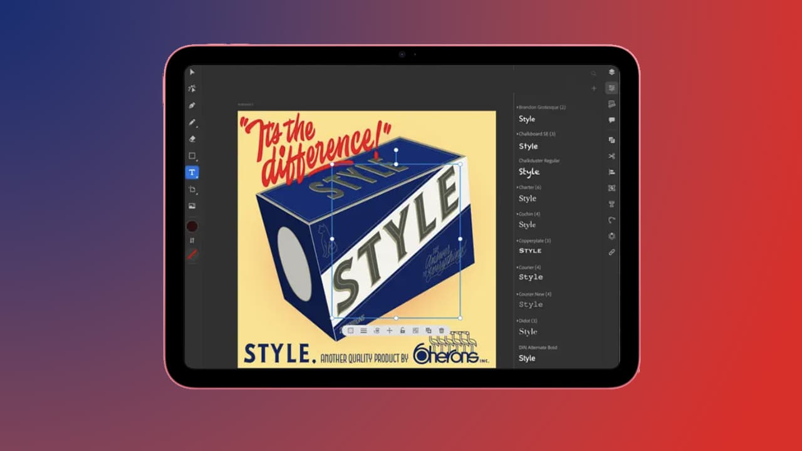Click the plus button to add content
Screen dimensions: 802x451
[594, 88]
